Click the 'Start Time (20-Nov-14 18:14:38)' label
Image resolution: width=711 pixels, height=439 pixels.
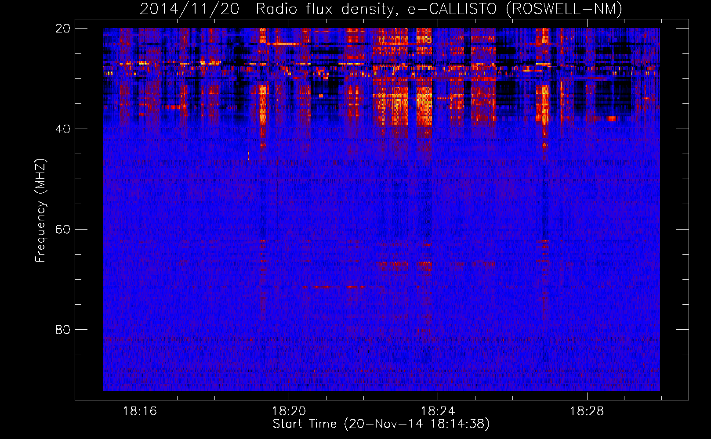381,424
